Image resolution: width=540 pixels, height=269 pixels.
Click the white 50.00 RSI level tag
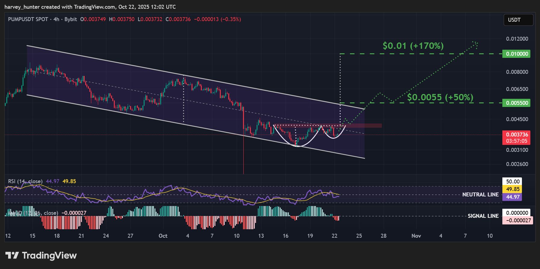[513, 181]
